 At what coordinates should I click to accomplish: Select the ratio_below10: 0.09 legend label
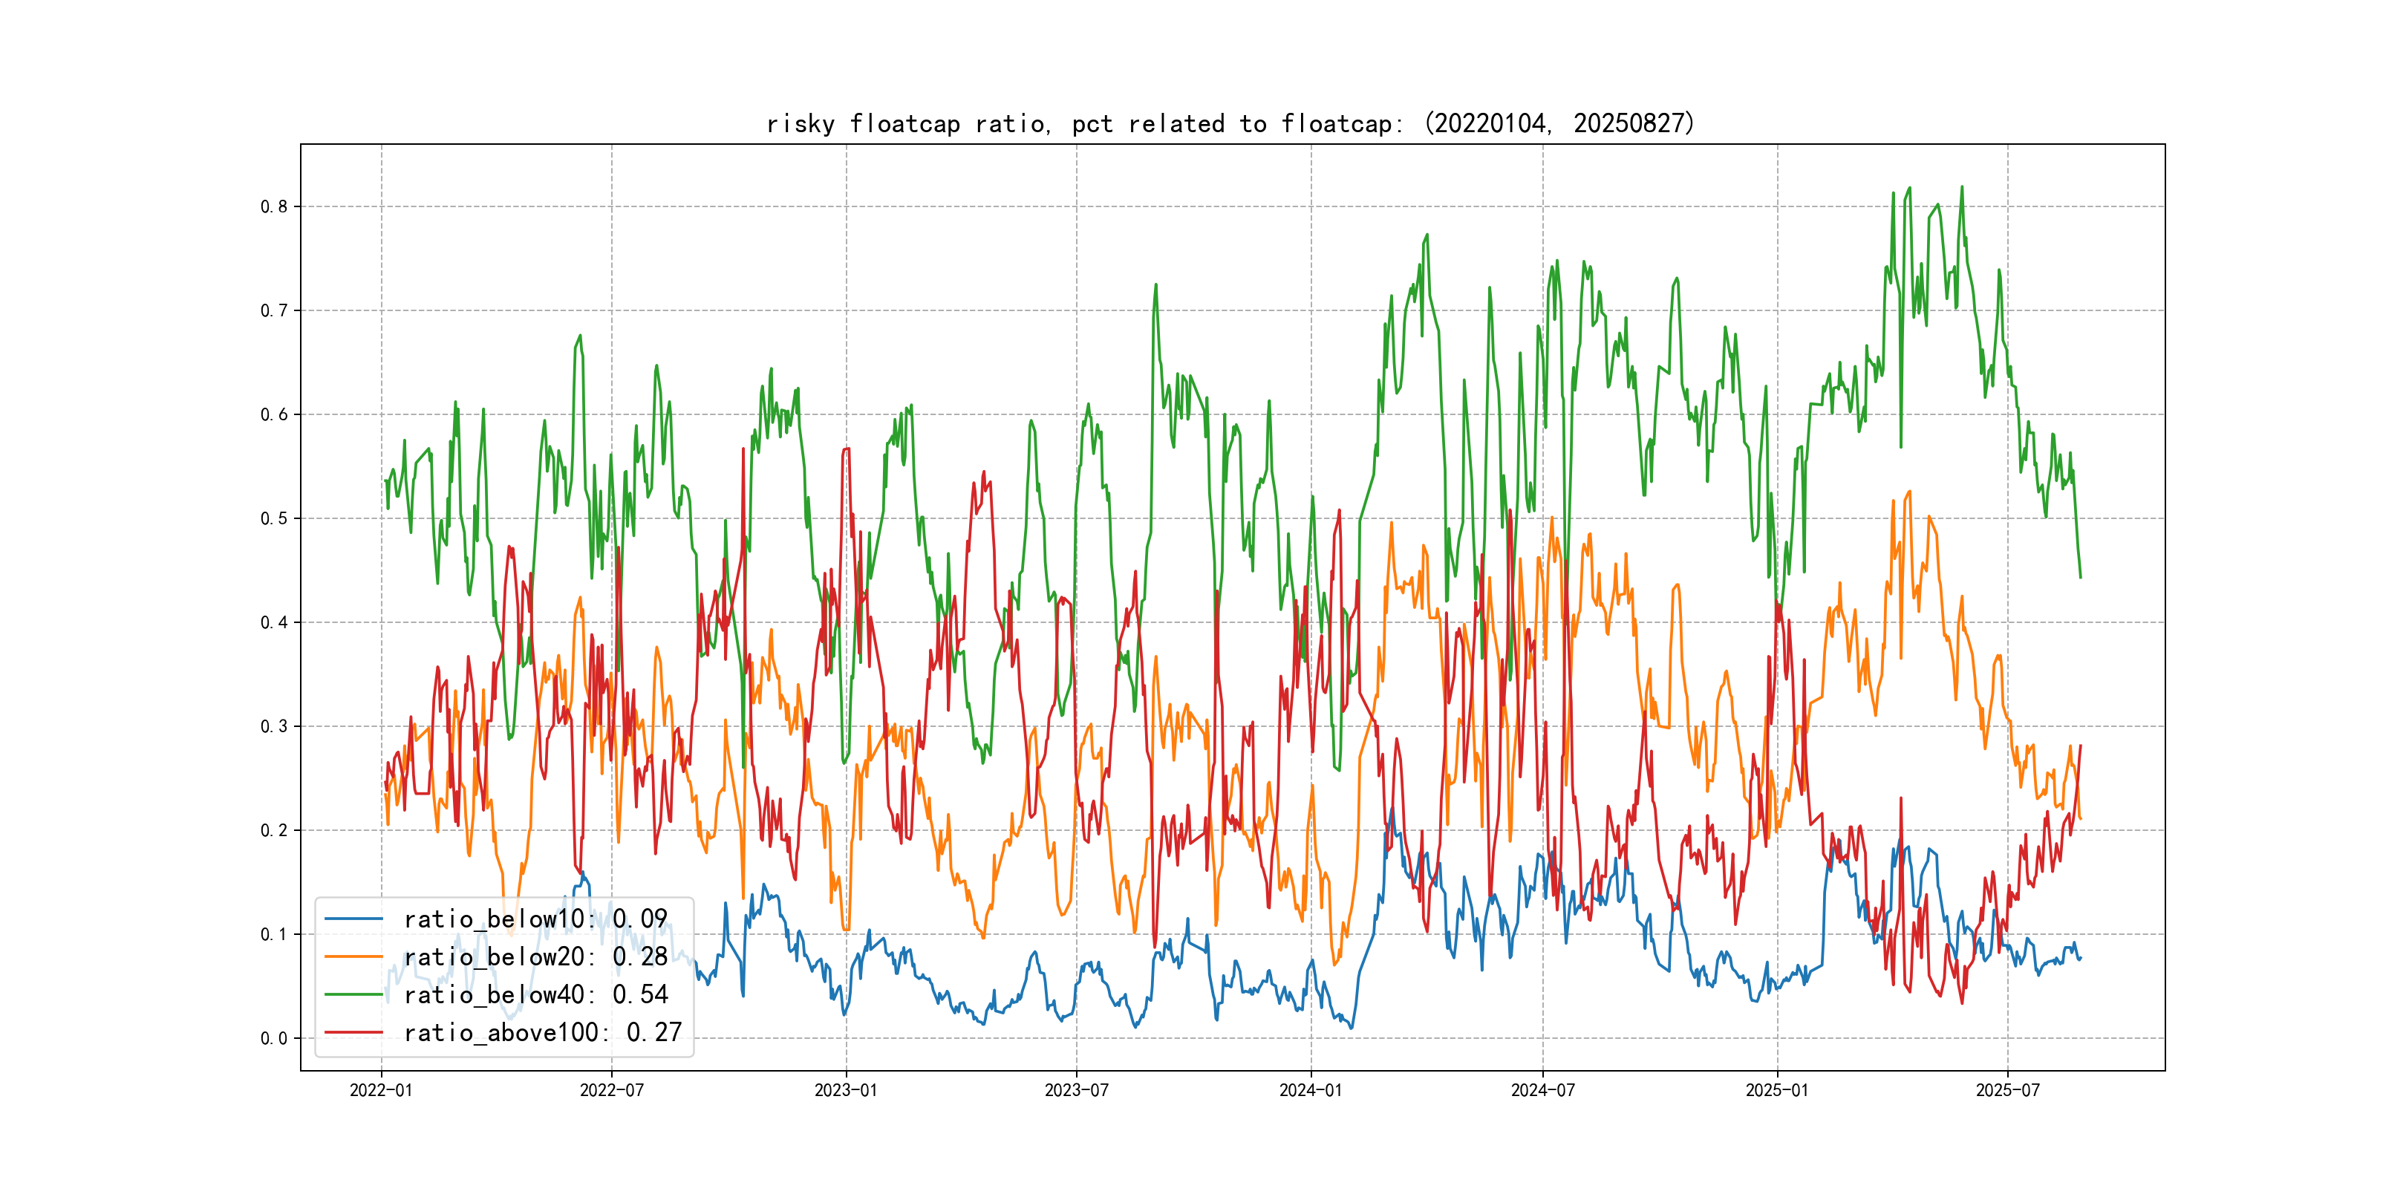coord(535,919)
